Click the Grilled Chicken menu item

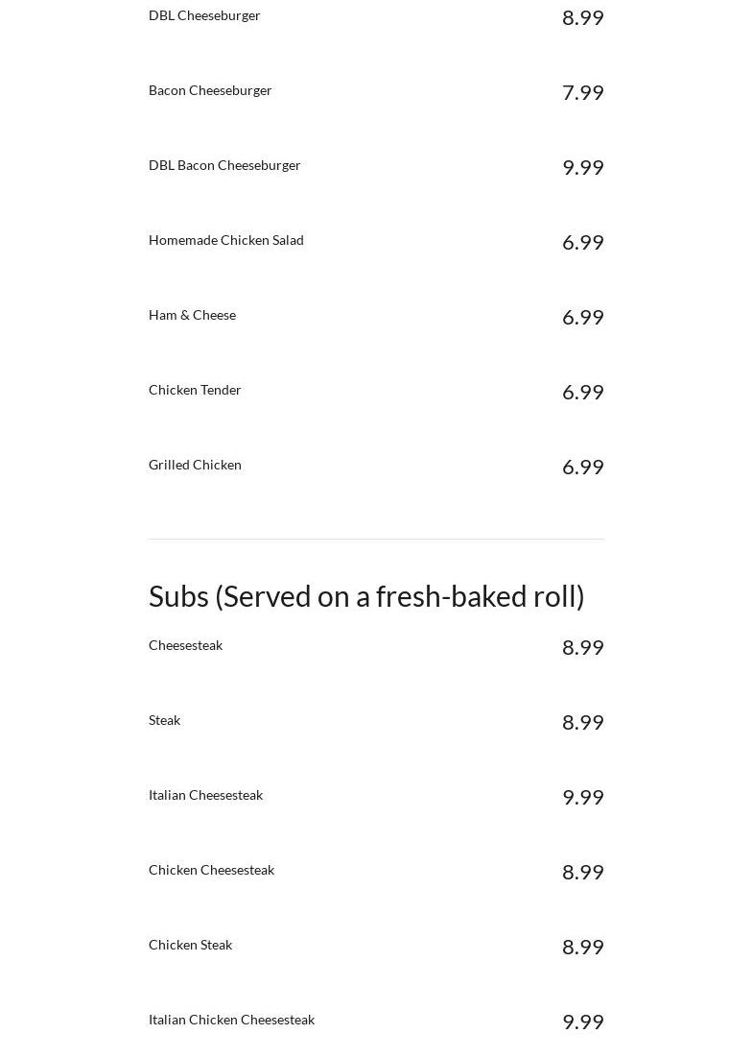coord(195,465)
